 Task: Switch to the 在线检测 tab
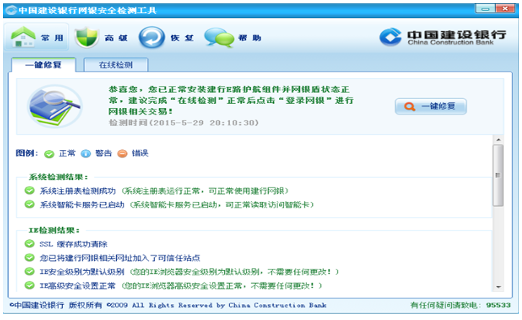coord(115,65)
